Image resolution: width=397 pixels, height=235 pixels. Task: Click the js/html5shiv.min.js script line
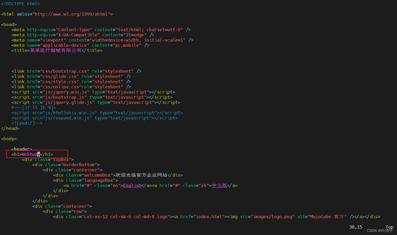coord(97,113)
